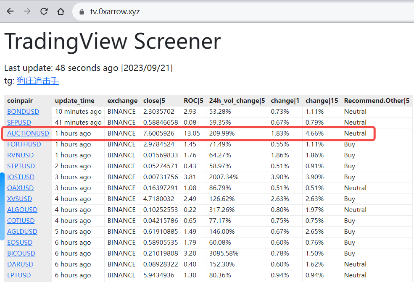This screenshot has height=282, width=414.
Task: Select the volume change 152.30%
Action: [222, 264]
